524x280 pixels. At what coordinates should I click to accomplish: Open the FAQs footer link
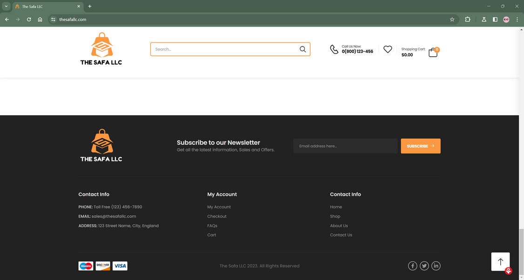click(x=212, y=226)
